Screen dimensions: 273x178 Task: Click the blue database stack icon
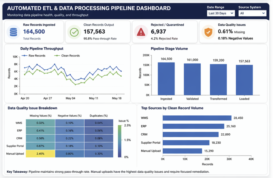click(13, 32)
